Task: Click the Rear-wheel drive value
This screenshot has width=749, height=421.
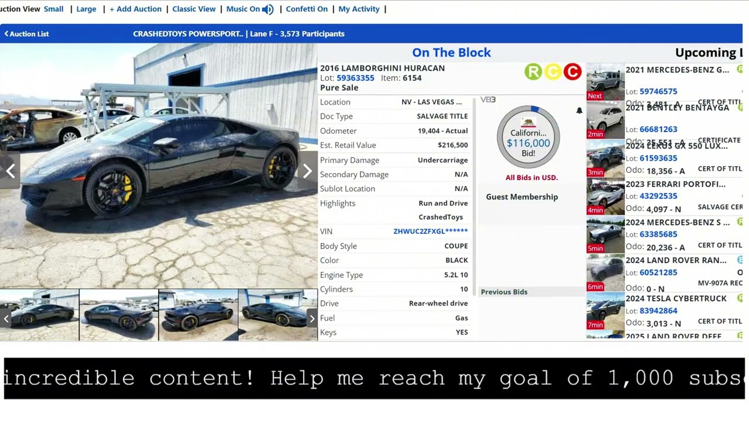Action: (438, 303)
